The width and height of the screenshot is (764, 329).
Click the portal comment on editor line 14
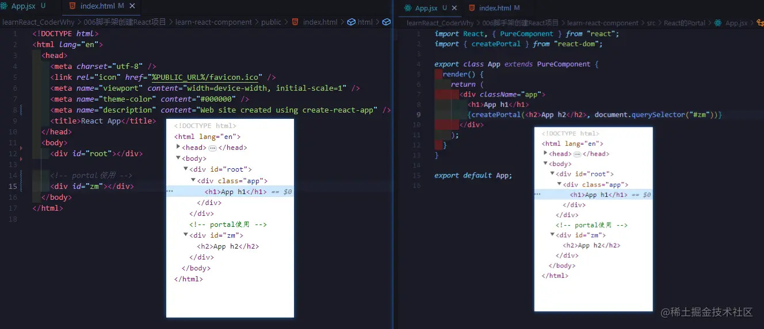pyautogui.click(x=91, y=175)
